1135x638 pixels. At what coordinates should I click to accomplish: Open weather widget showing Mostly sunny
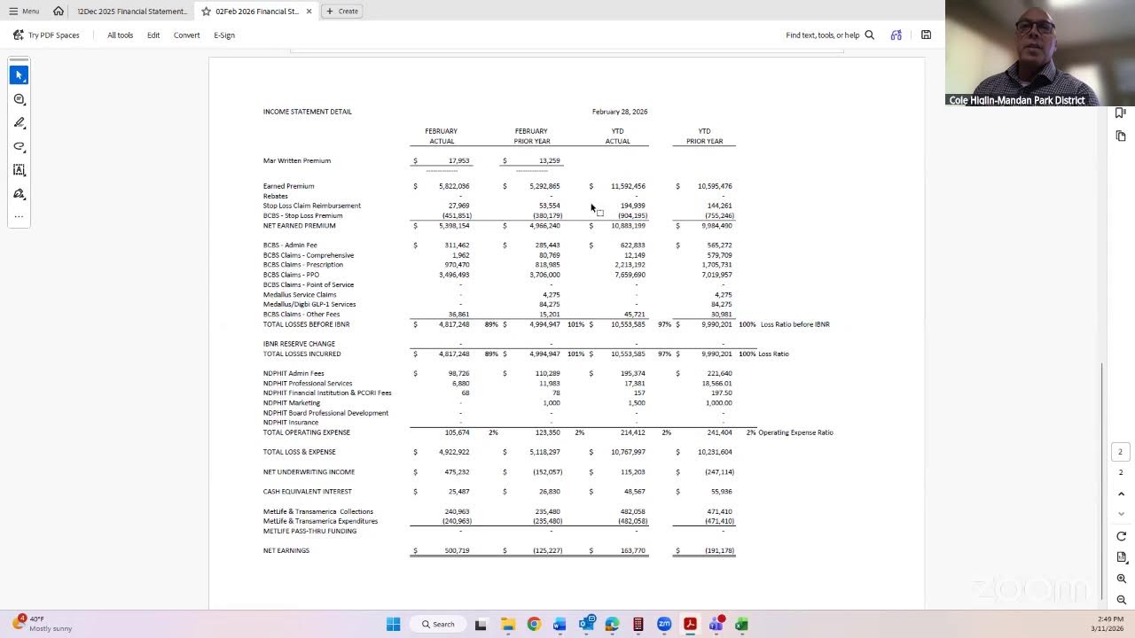[43, 624]
